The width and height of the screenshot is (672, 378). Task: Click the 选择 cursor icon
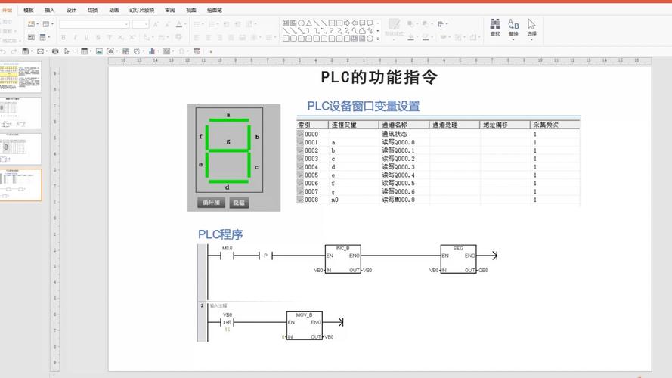click(531, 24)
